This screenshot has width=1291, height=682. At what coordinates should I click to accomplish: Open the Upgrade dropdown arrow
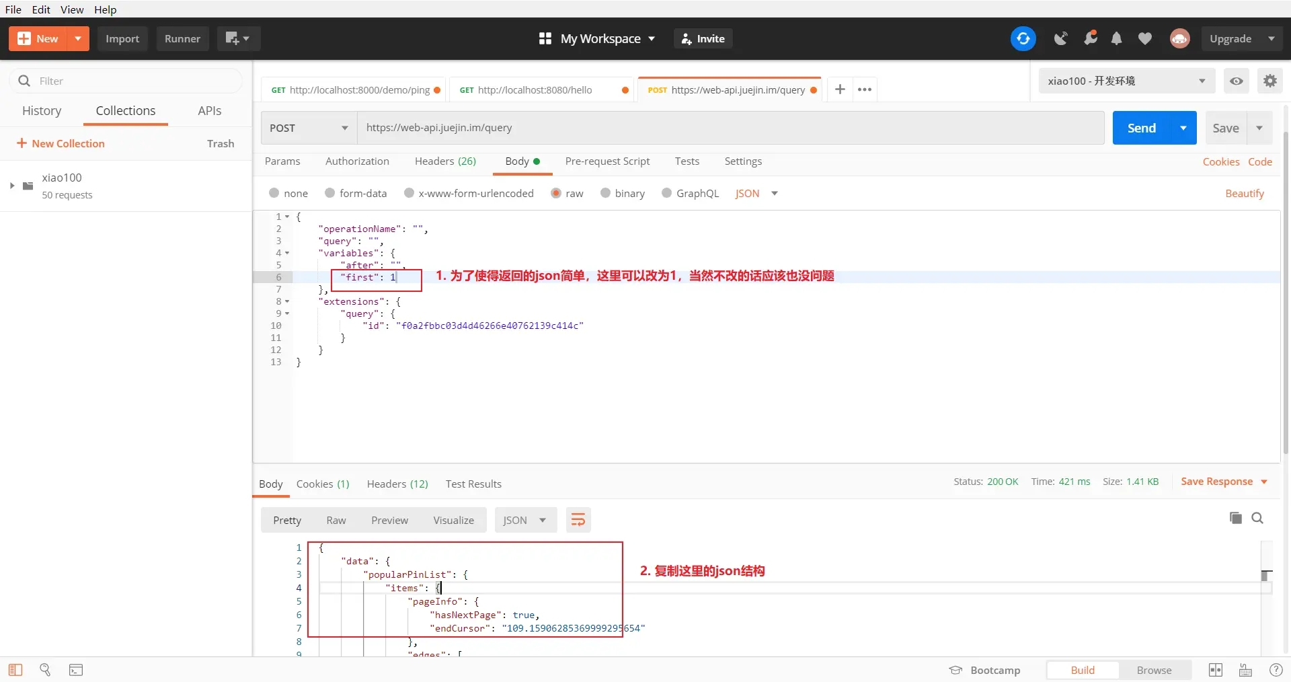[1271, 38]
